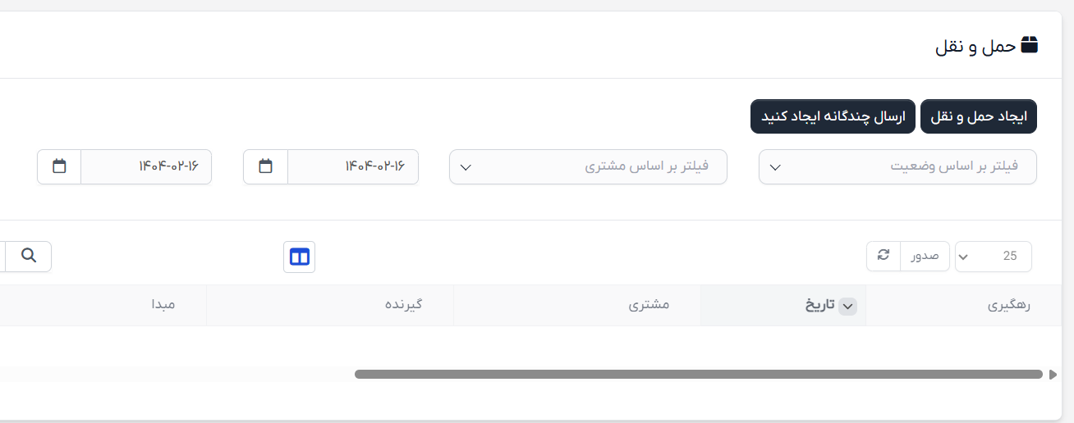Expand the فیلتر بر اساس وضعیت dropdown
The image size is (1074, 423).
click(897, 166)
